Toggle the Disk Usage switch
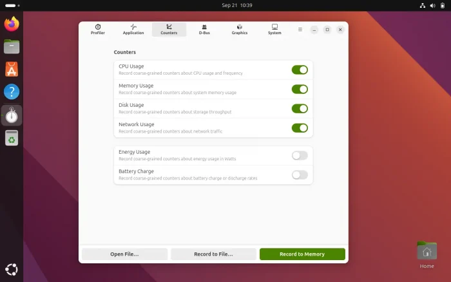The height and width of the screenshot is (282, 451). (x=300, y=109)
